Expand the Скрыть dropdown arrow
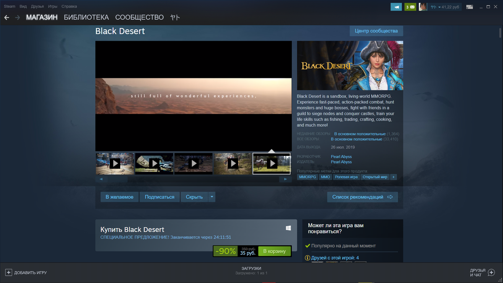The image size is (503, 283). tap(212, 197)
